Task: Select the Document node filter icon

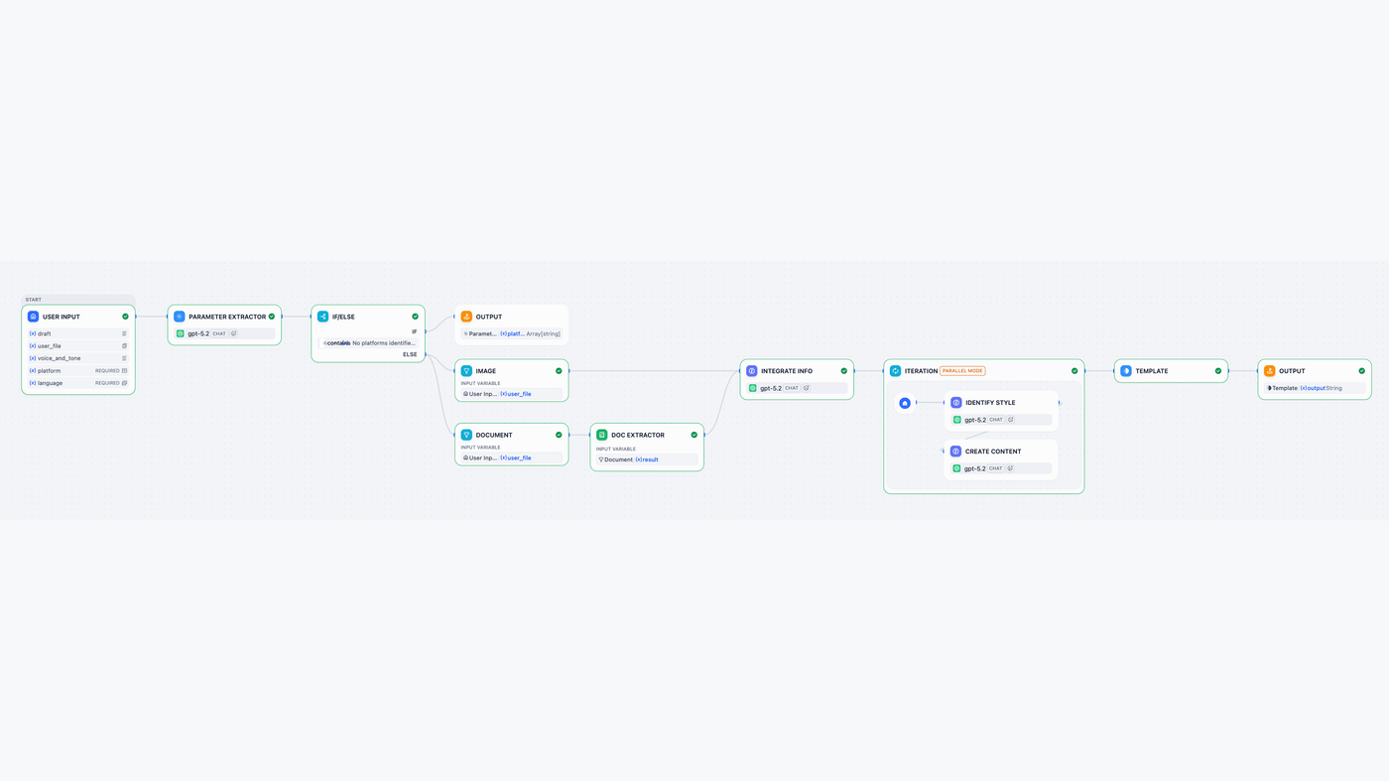Action: 466,435
